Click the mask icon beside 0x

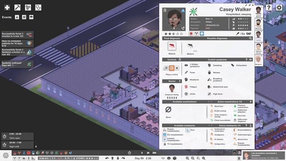248,34
